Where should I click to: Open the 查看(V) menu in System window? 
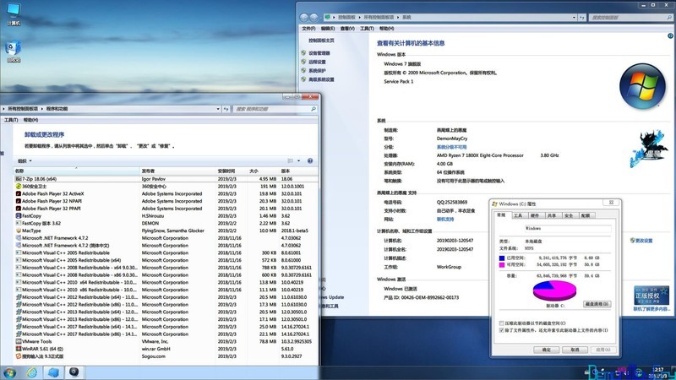tap(347, 29)
